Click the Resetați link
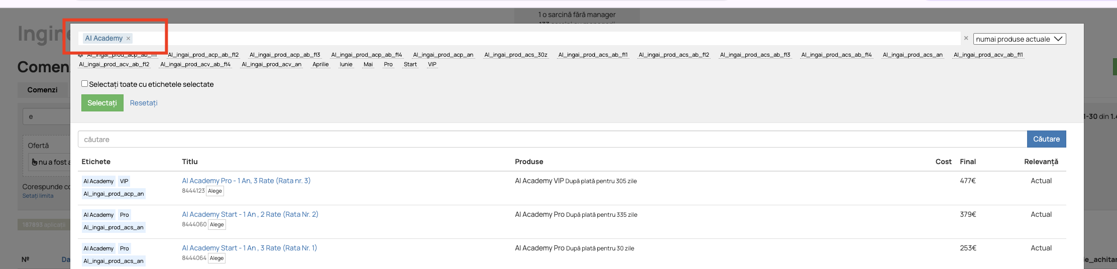 pyautogui.click(x=144, y=103)
